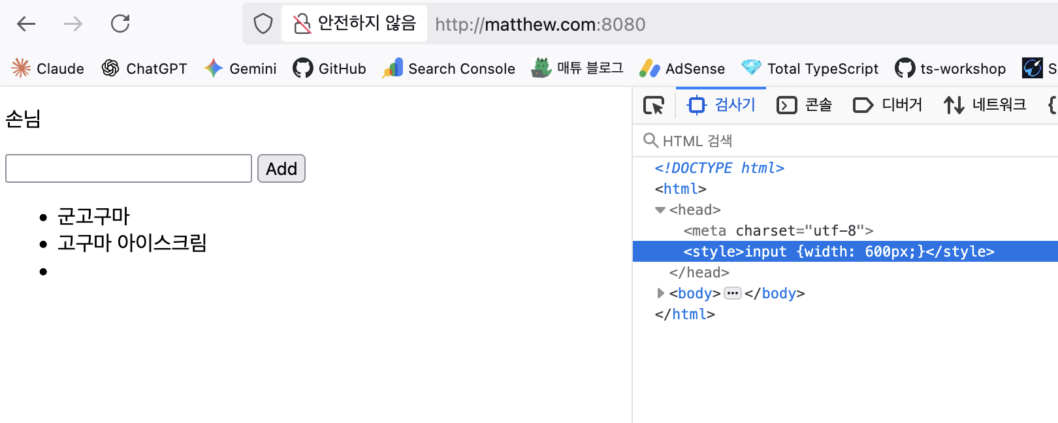Open the 매튜 블로그 bookmark
Viewport: 1058px width, 423px height.
[x=577, y=69]
